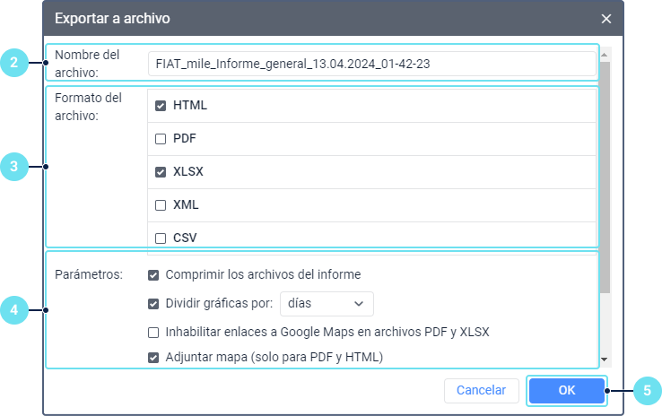Viewport: 662px width, 416px height.
Task: Disable the Dividir gráficas por option
Action: (x=154, y=303)
